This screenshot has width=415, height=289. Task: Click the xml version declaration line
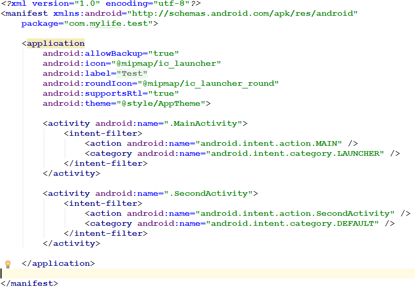click(101, 4)
